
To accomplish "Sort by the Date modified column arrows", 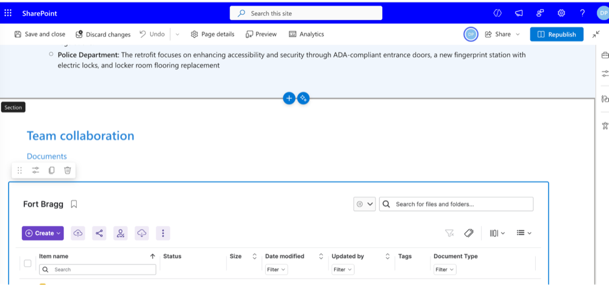I will point(321,256).
